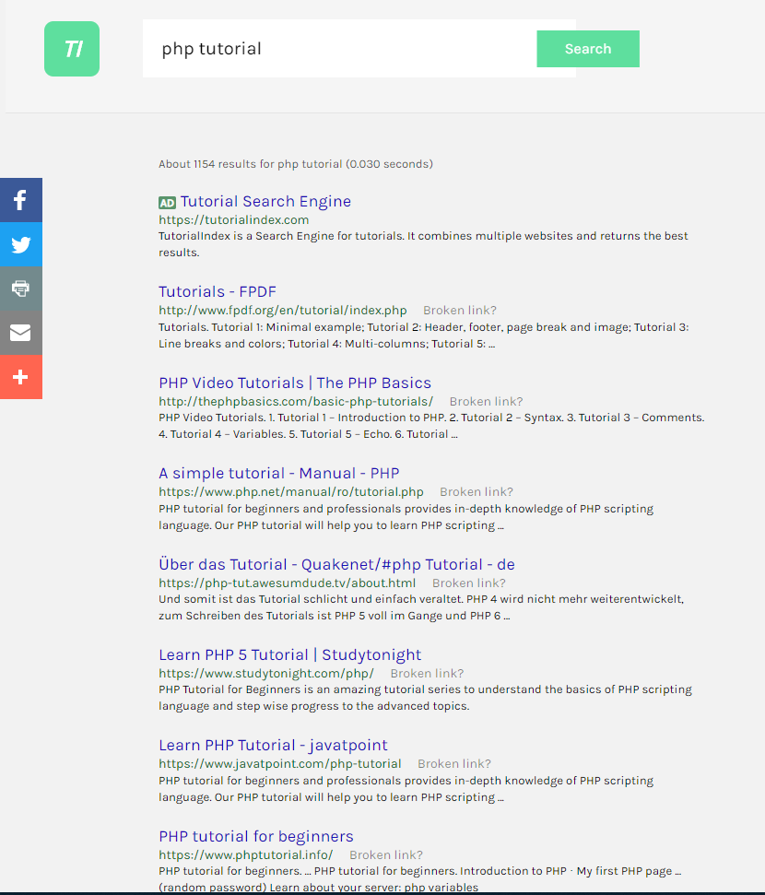Click TutorialIndex ad description text
Screen dimensions: 765x895
(423, 244)
